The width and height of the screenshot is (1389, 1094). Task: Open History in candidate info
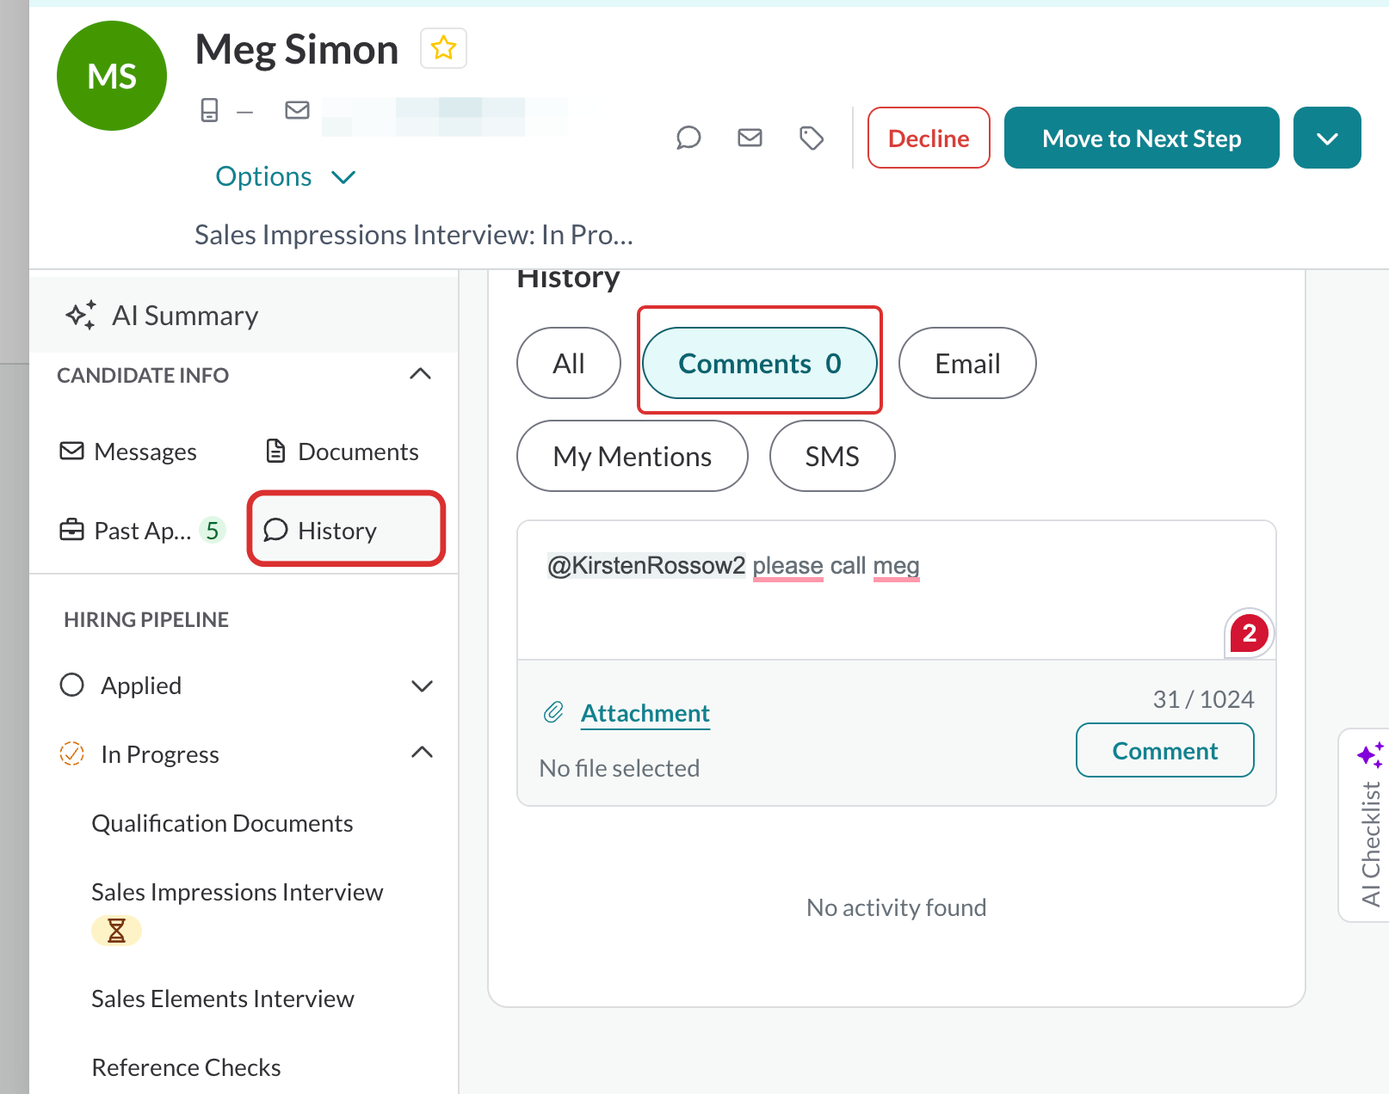[x=346, y=531]
